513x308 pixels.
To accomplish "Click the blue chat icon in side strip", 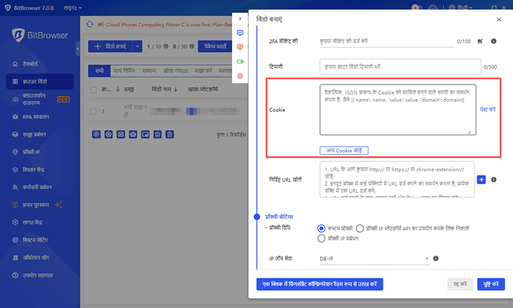I will (240, 33).
